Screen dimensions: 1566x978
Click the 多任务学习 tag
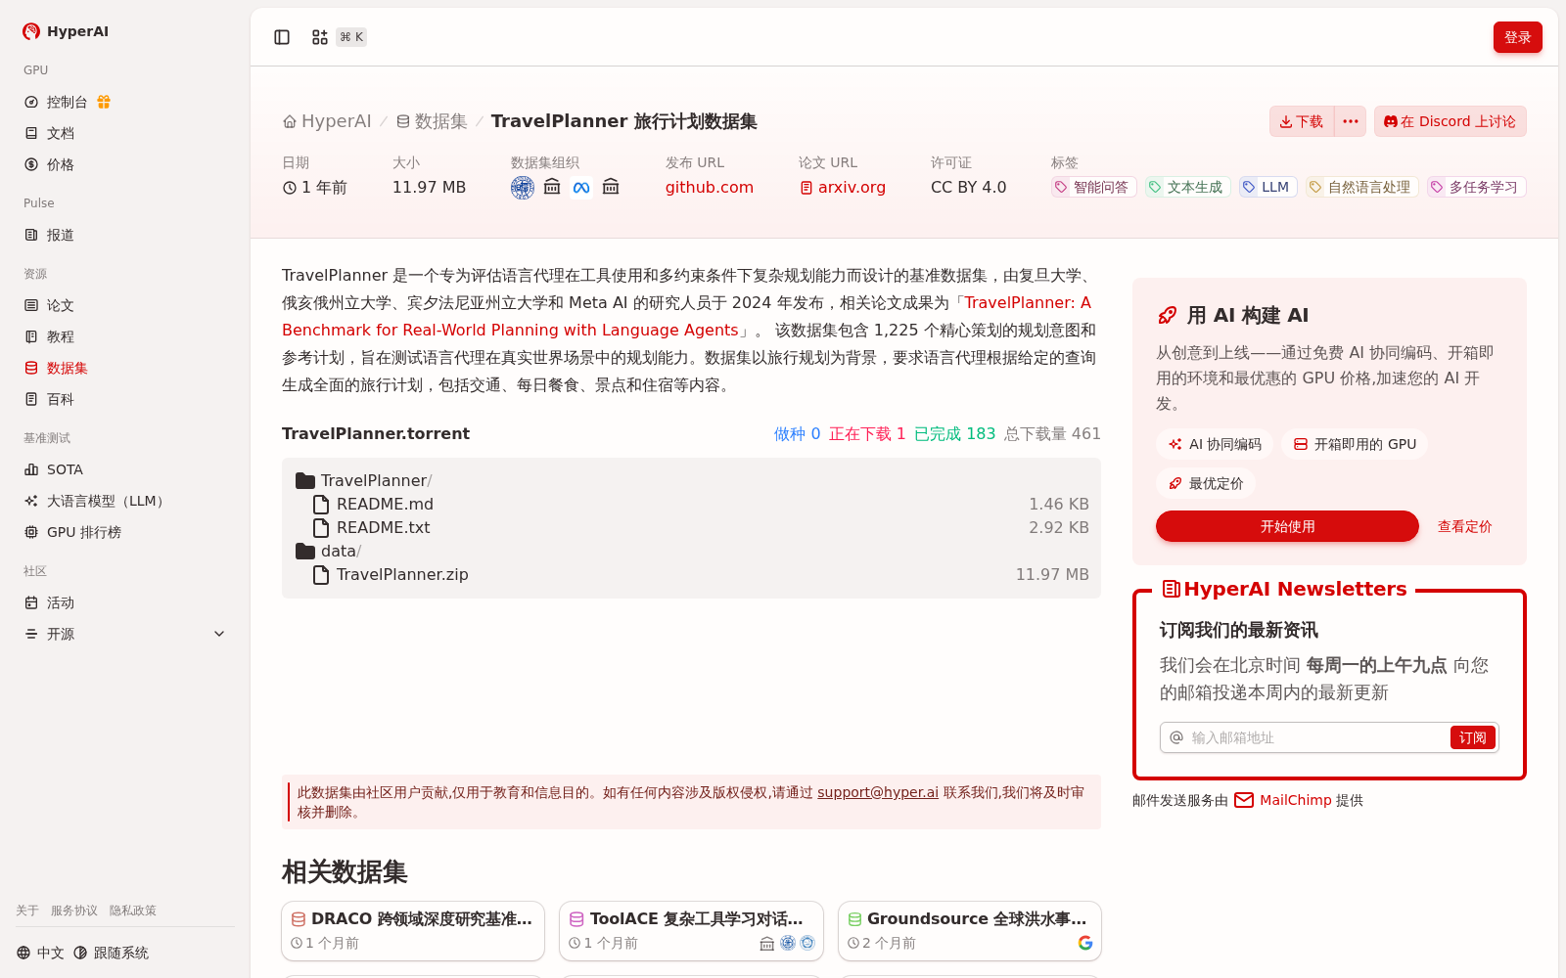click(x=1476, y=187)
